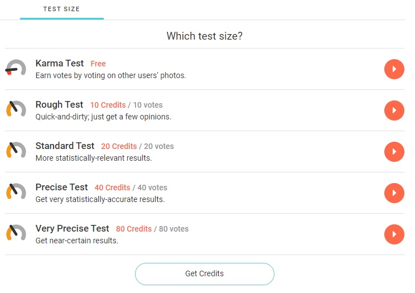Start the Karma Test with play button
Viewport: 415px width, 293px height.
(394, 69)
